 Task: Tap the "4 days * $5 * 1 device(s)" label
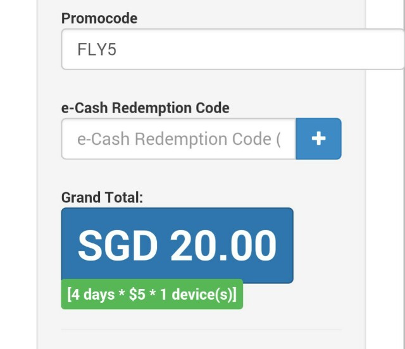click(152, 295)
